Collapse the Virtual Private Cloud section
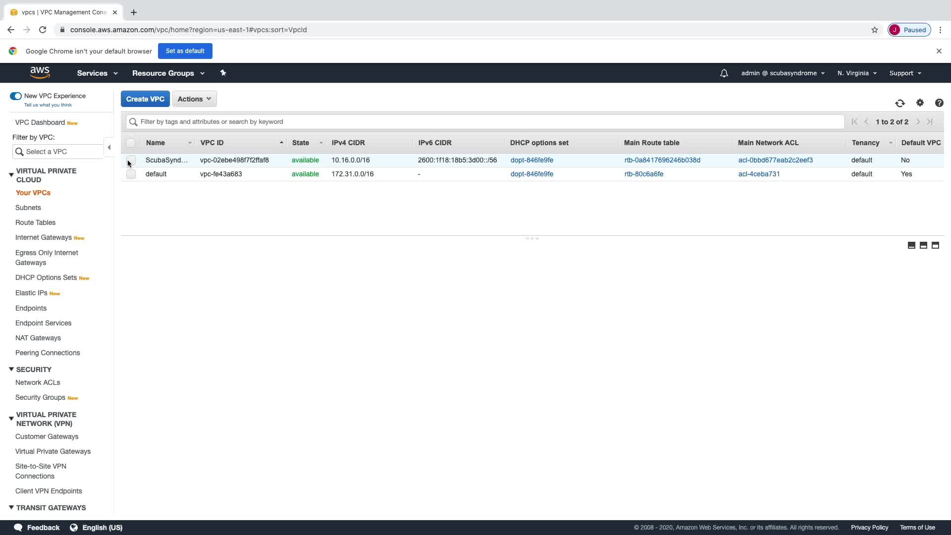The image size is (951, 535). (x=11, y=175)
